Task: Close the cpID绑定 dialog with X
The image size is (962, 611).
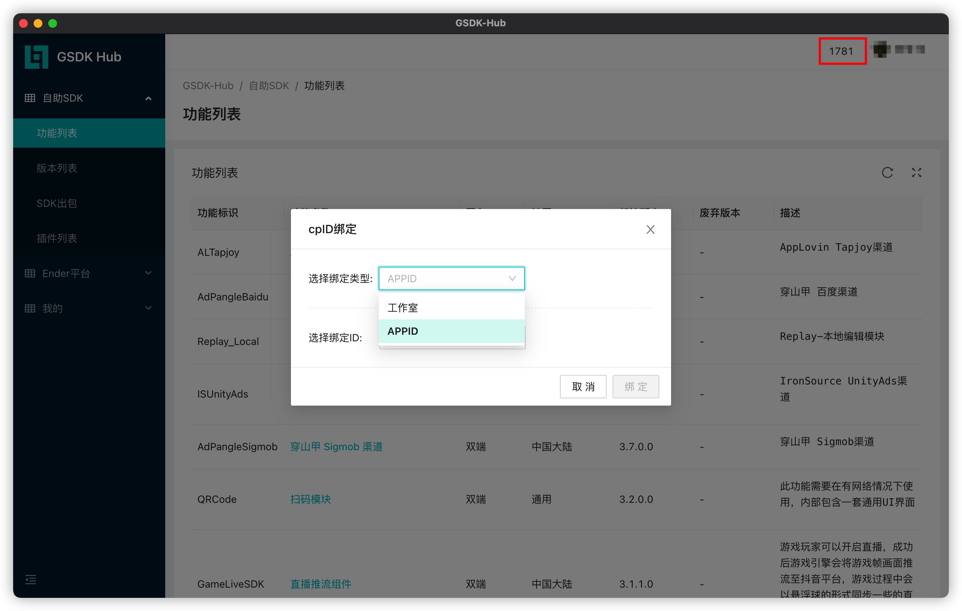Action: click(x=650, y=229)
